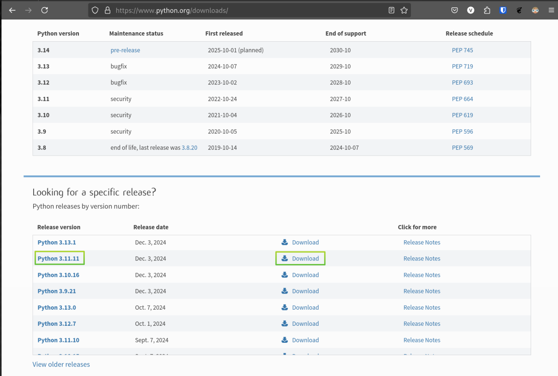Open Firefox application hamburger menu
This screenshot has height=376, width=558.
point(551,10)
